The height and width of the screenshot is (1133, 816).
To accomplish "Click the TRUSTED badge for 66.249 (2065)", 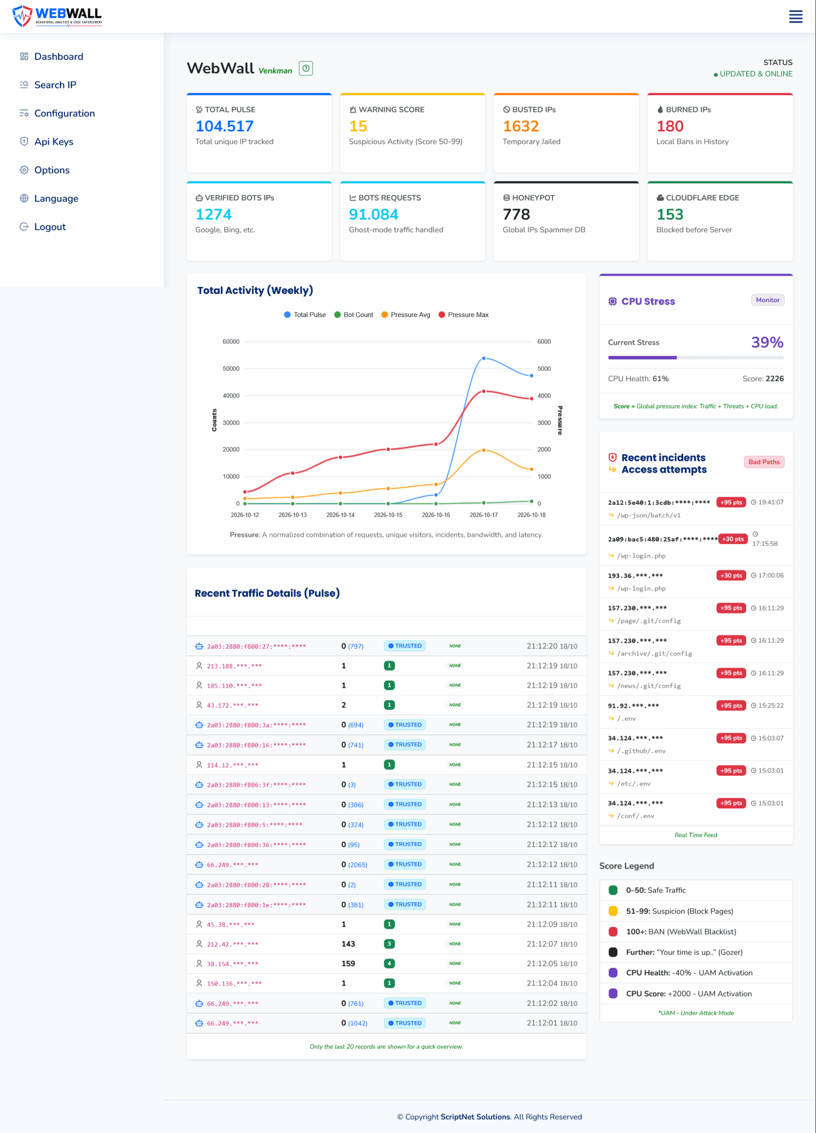I will 405,864.
